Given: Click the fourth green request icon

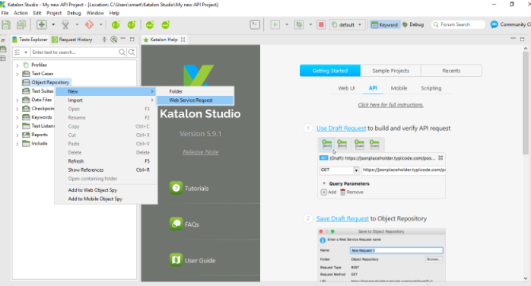Looking at the screenshot, I should 165,24.
